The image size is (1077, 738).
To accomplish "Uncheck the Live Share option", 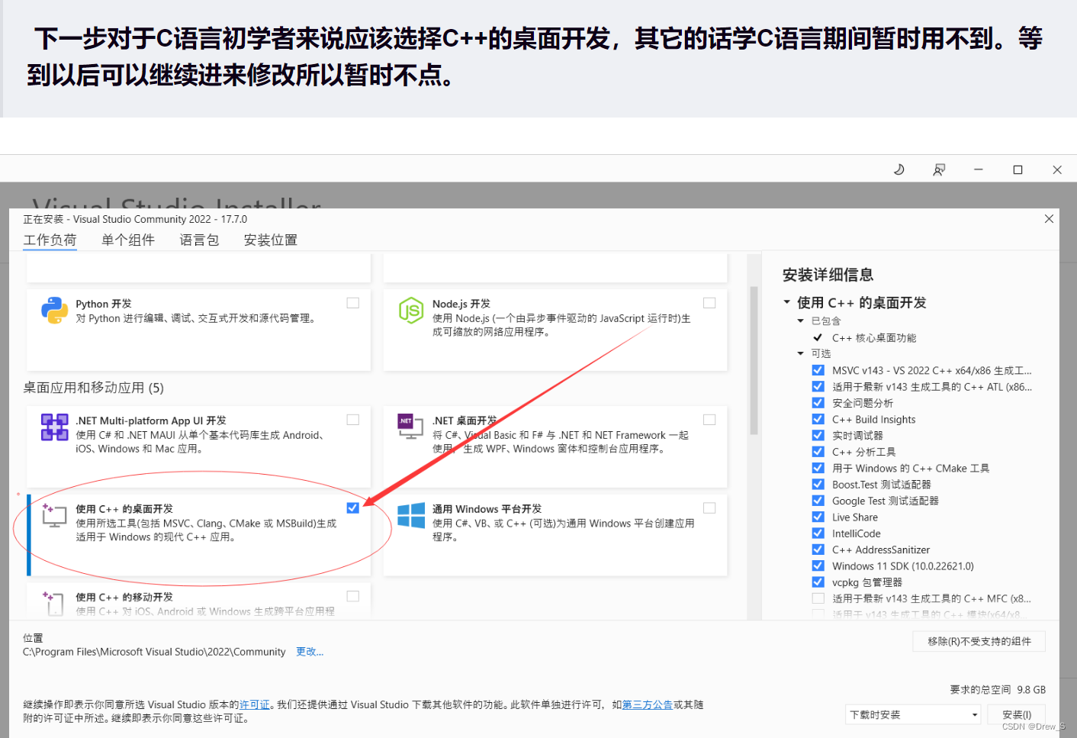I will [818, 517].
